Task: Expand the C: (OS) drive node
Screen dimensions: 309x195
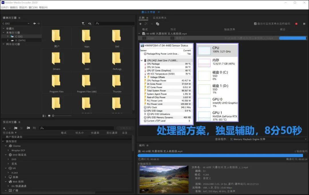Action: (8, 36)
